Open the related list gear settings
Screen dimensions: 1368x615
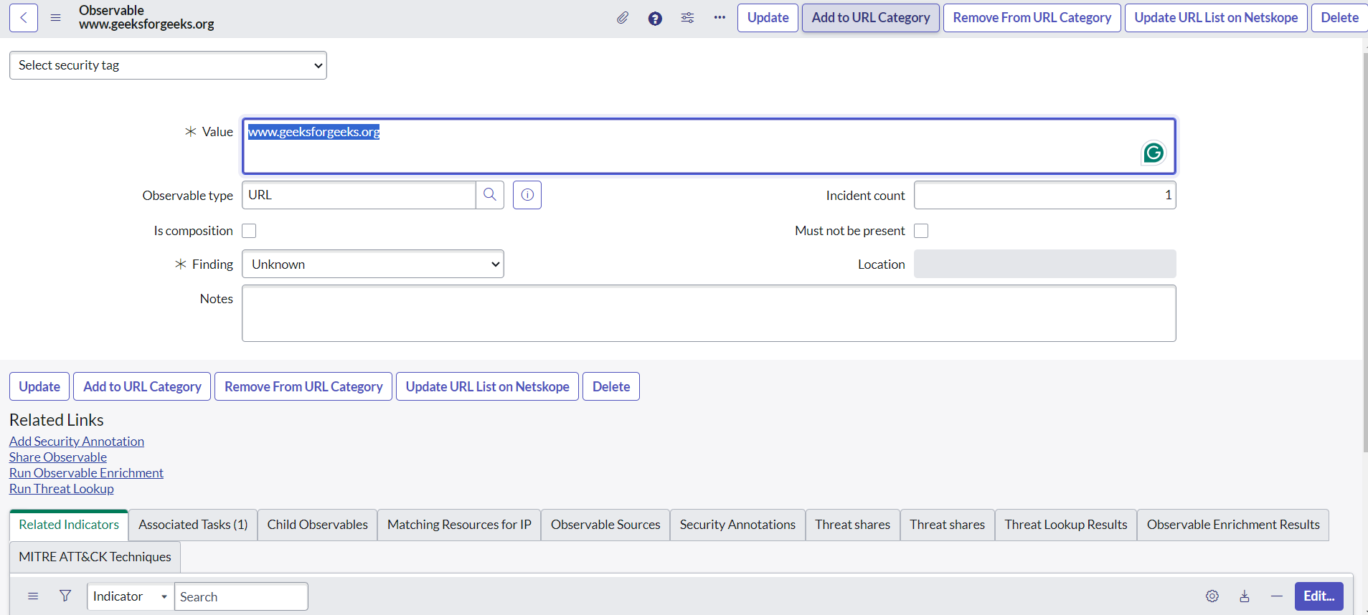[1212, 596]
